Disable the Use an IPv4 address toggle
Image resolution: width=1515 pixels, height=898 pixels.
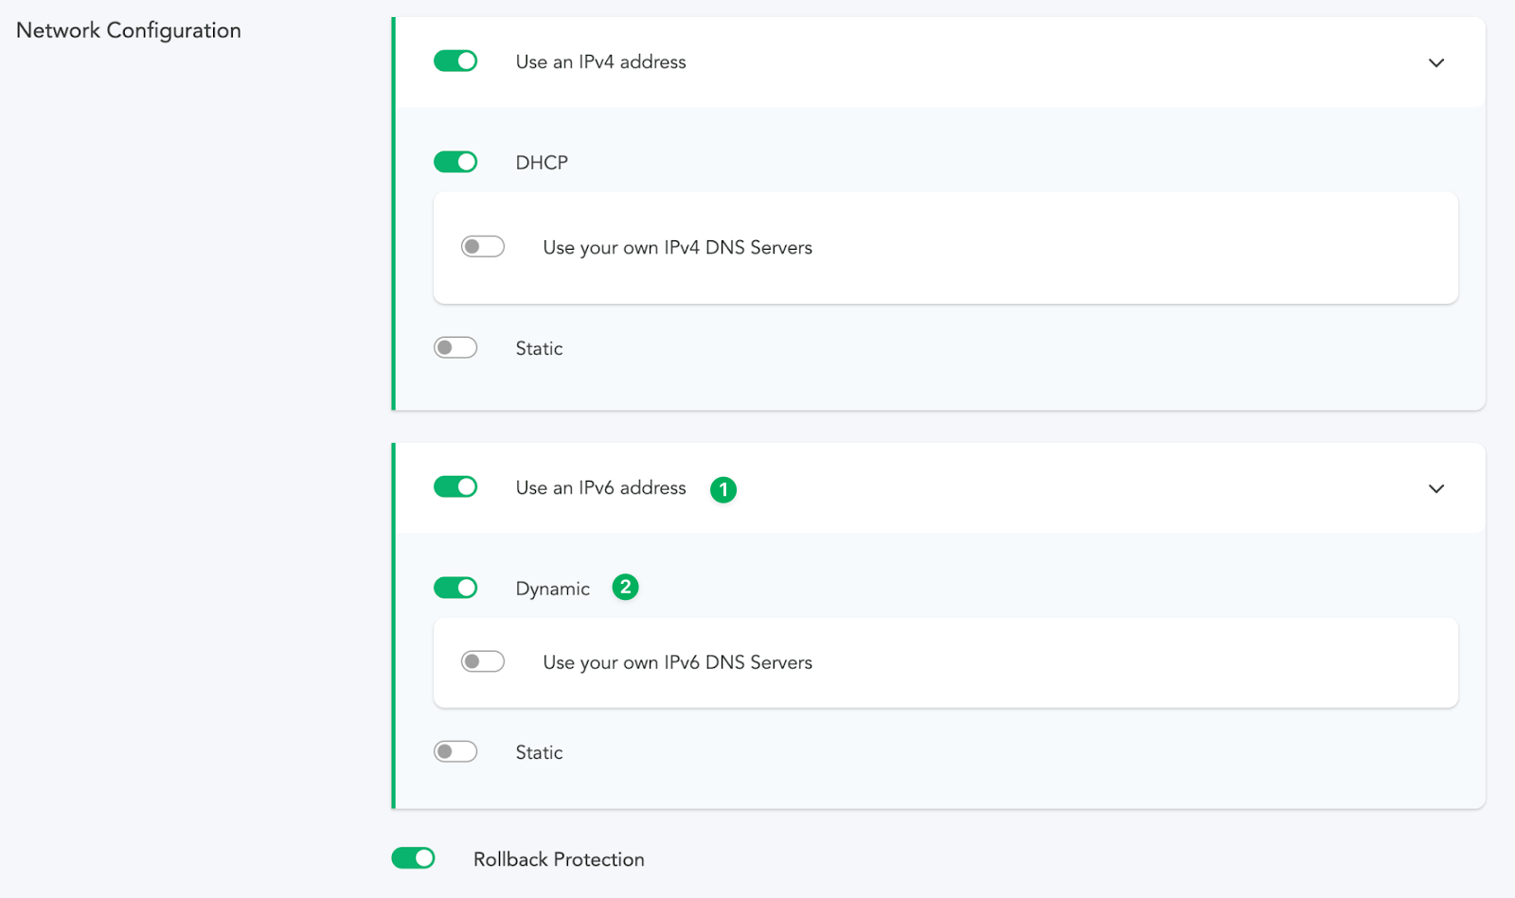click(455, 62)
